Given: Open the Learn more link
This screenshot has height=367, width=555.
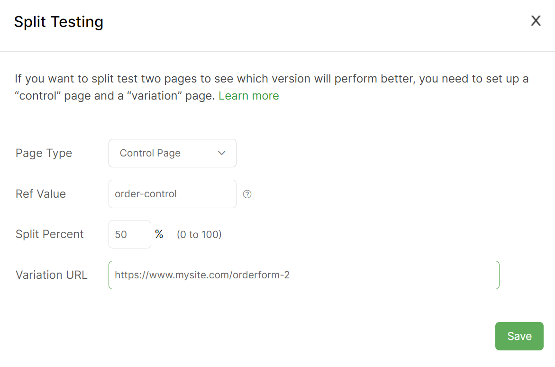Looking at the screenshot, I should click(x=248, y=96).
